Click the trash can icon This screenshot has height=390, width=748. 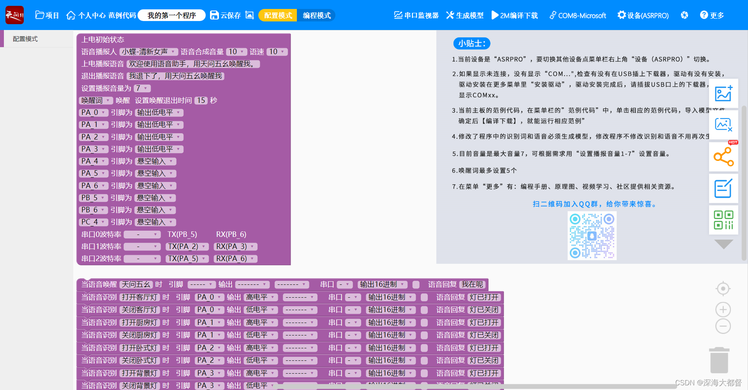click(x=719, y=360)
